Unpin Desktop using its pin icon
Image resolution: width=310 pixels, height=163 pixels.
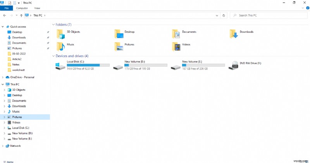[48, 32]
